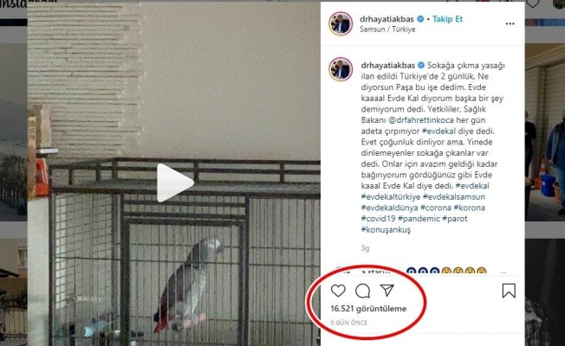View the 16.521 görüntüleme view count
565x346 pixels.
(368, 309)
